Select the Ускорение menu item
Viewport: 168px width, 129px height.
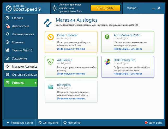pyautogui.click(x=21, y=59)
